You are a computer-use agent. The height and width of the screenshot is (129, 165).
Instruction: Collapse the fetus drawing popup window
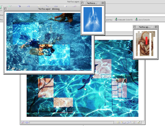coord(156,27)
